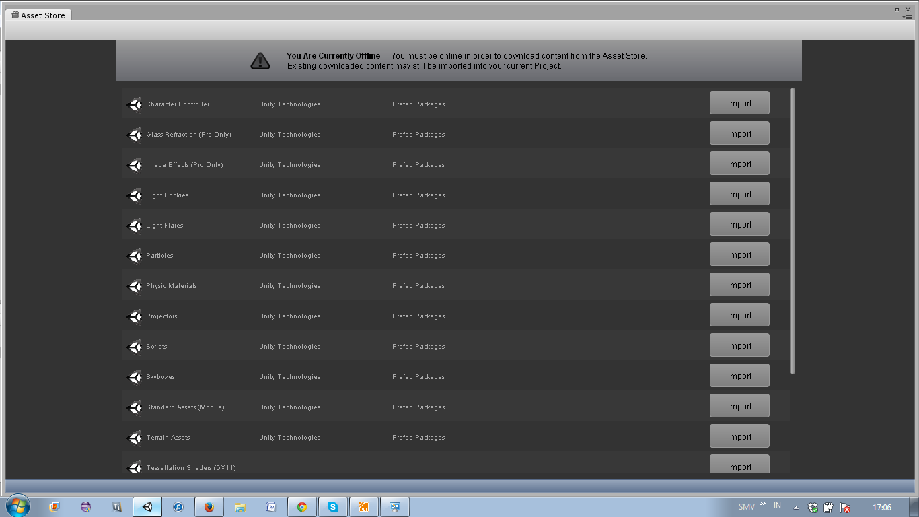The image size is (919, 517).
Task: Click the 'Character Controller' package name
Action: tap(178, 104)
